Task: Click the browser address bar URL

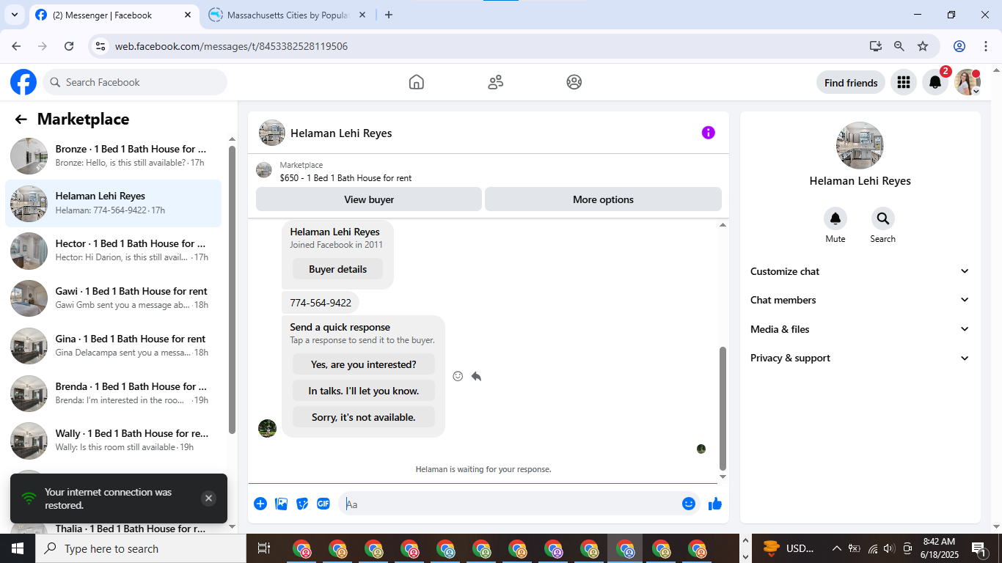Action: point(231,46)
